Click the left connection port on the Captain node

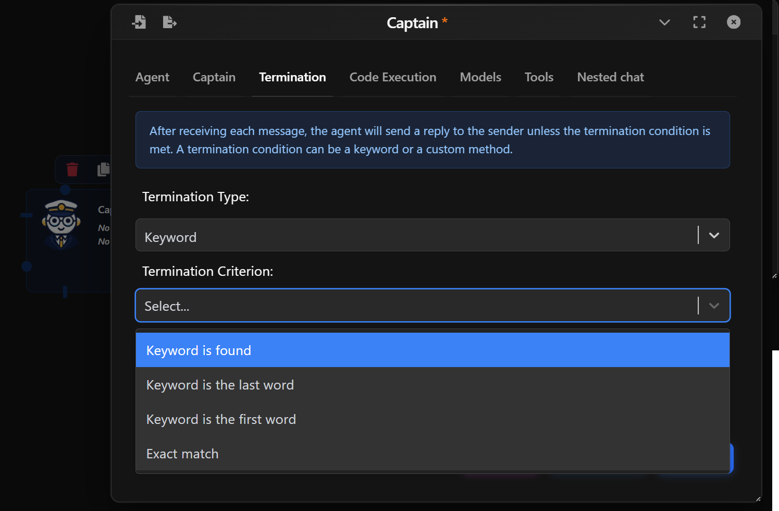[x=27, y=266]
